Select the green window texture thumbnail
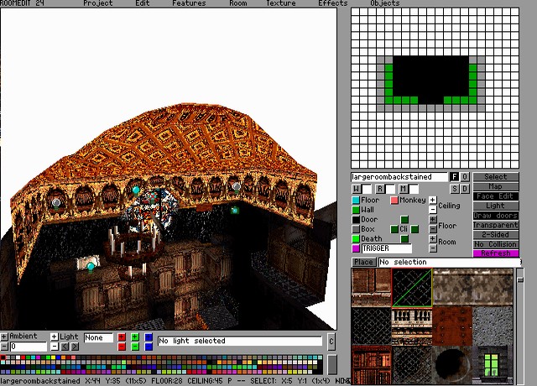The height and width of the screenshot is (386, 537). [493, 365]
